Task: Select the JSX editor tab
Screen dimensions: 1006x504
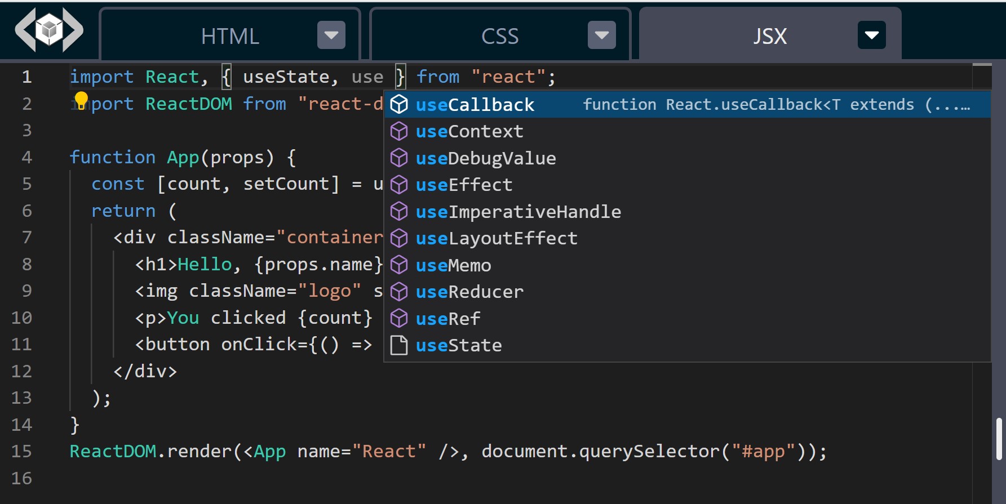Action: 769,37
